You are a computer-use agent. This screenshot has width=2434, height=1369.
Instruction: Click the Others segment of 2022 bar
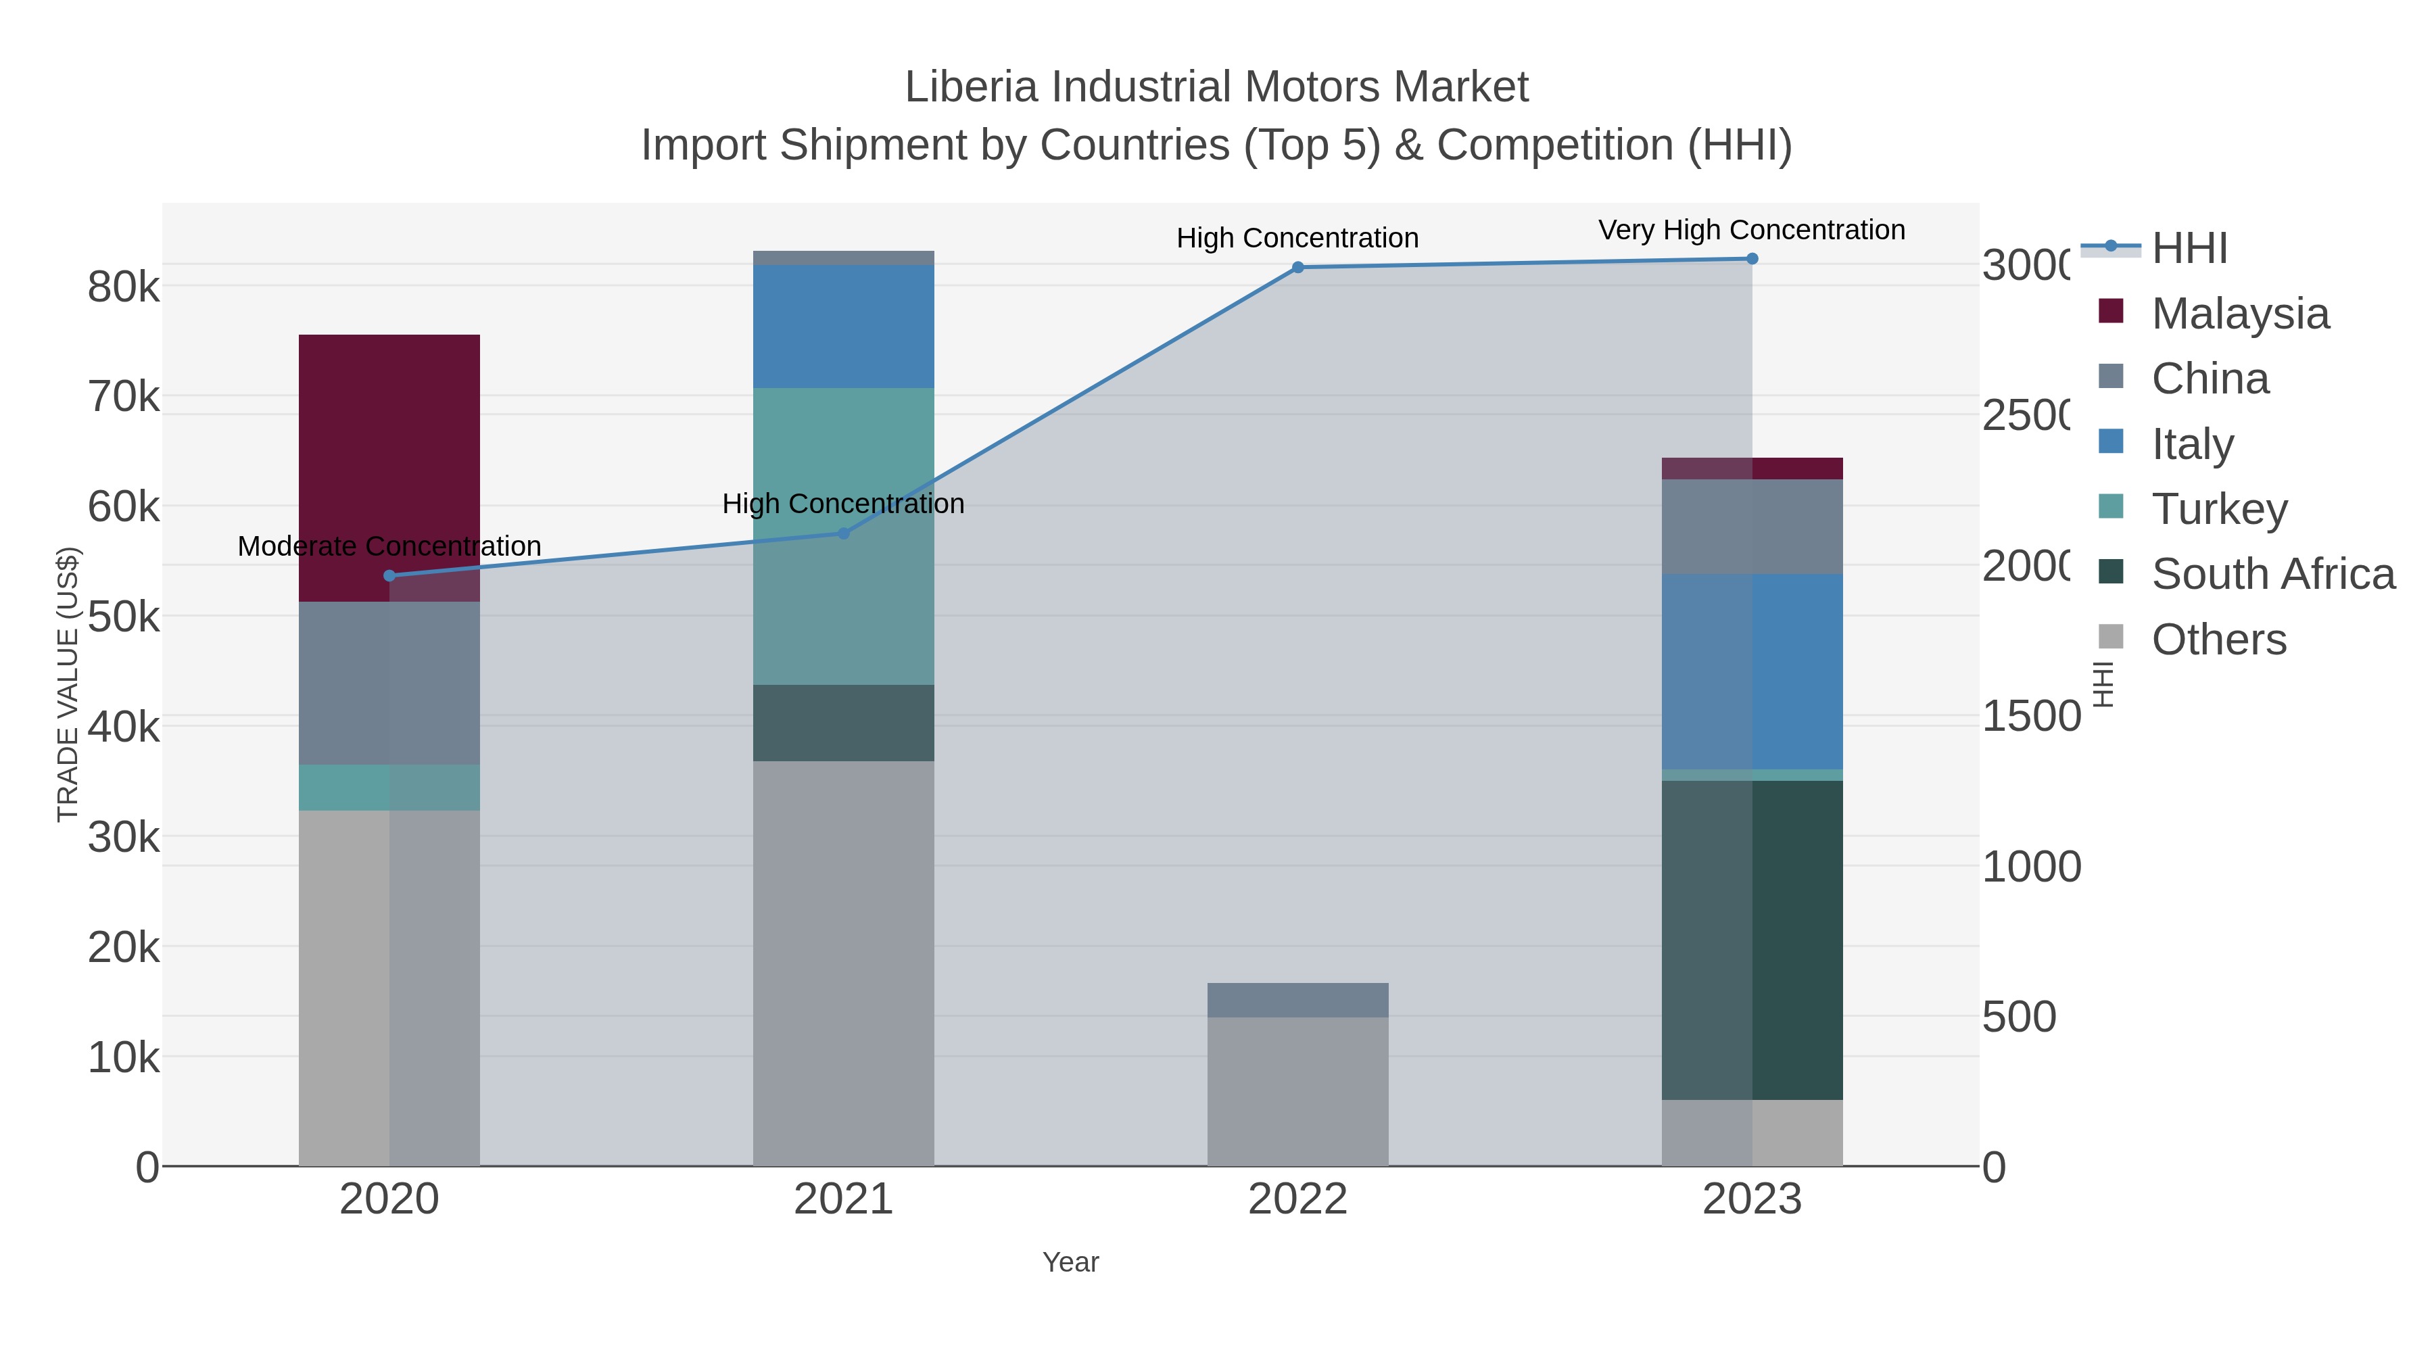[x=1297, y=1091]
